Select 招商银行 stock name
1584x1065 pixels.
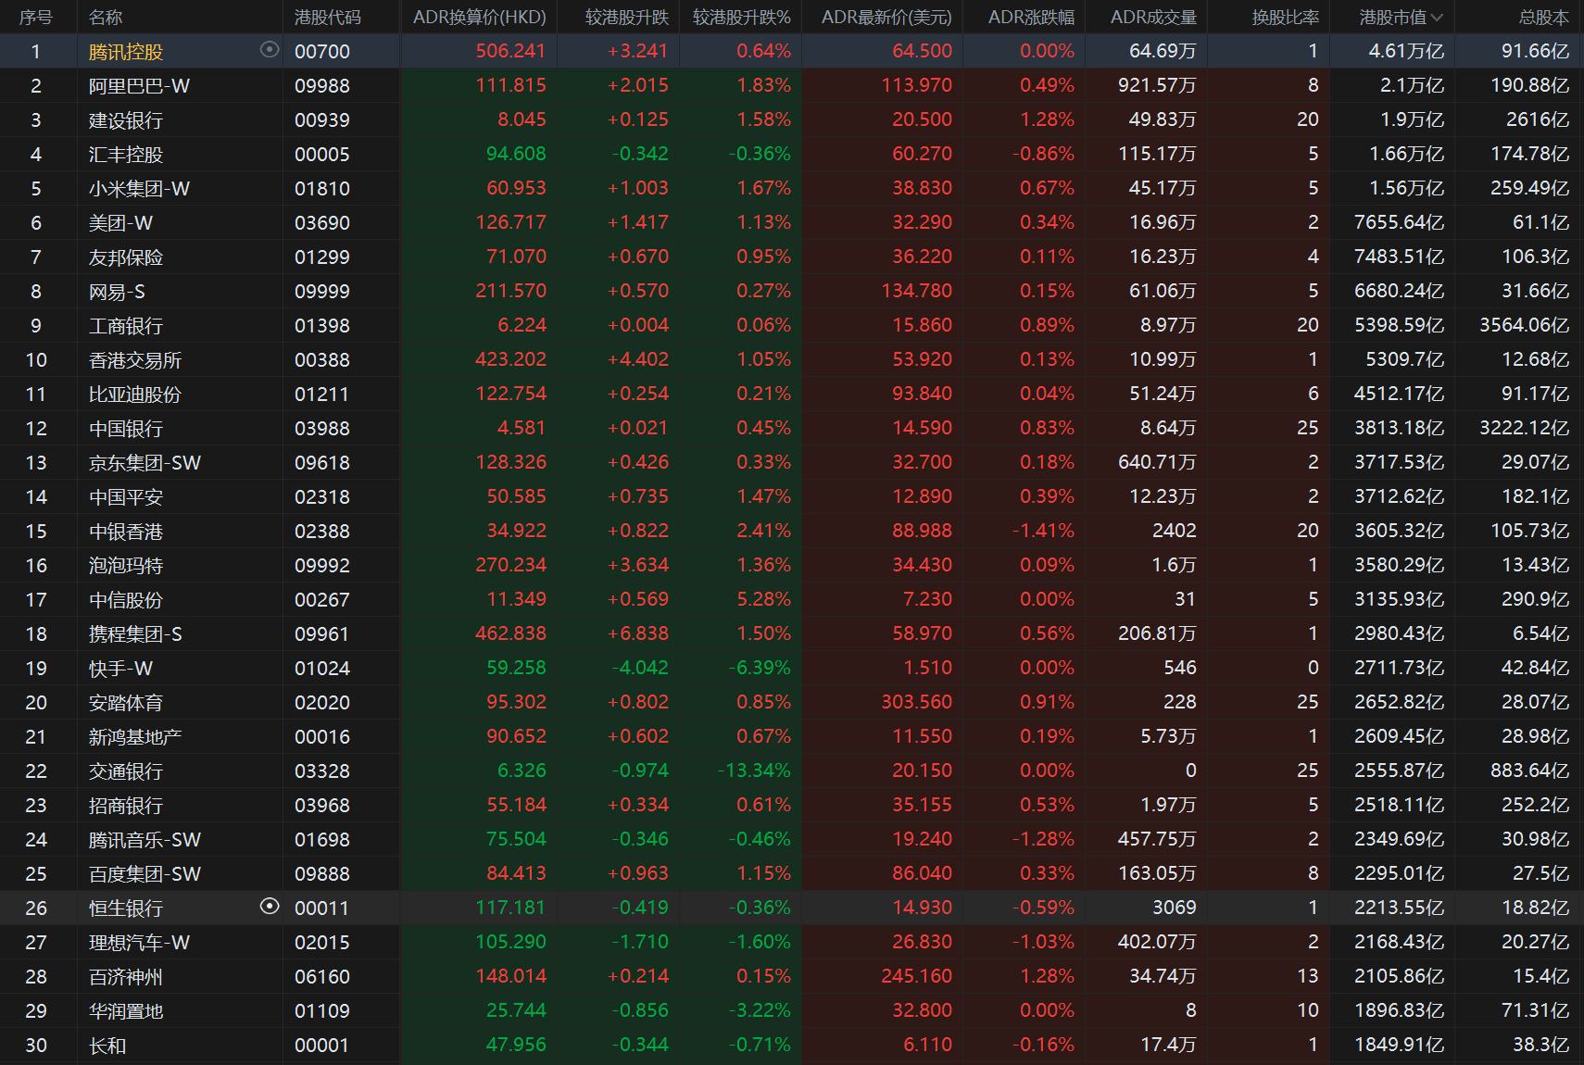125,806
